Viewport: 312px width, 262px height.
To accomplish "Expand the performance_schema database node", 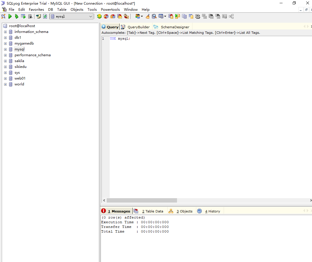I will coord(5,55).
